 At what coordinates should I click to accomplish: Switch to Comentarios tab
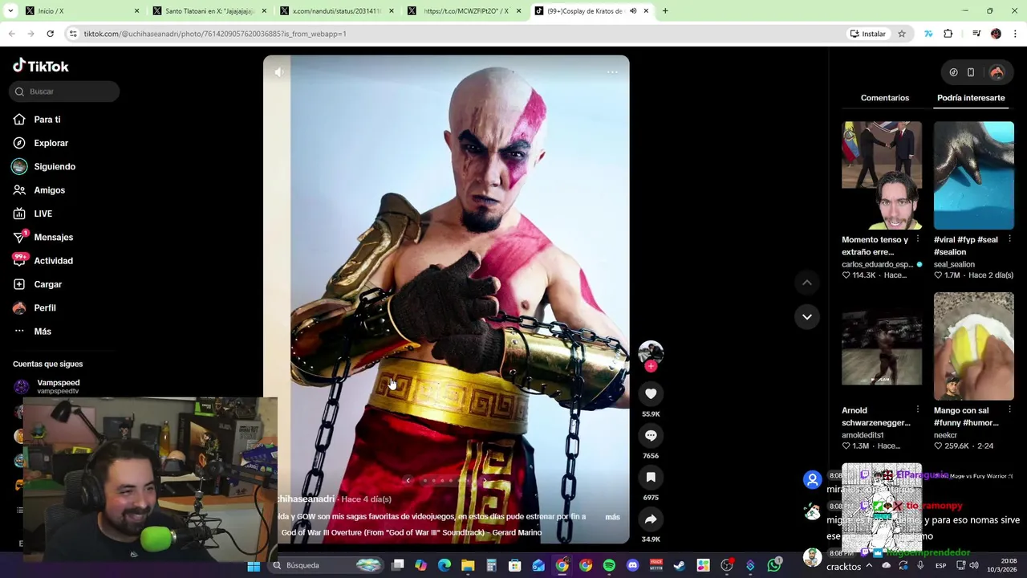pyautogui.click(x=885, y=98)
